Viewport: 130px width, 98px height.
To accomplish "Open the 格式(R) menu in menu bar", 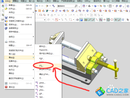I will [x=40, y=1].
